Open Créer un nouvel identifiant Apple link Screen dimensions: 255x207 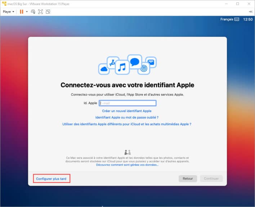[127, 111]
